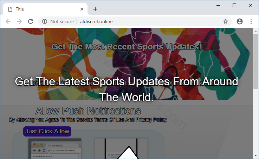This screenshot has width=259, height=159.
Task: Click the browser back arrow
Action: pos(8,21)
